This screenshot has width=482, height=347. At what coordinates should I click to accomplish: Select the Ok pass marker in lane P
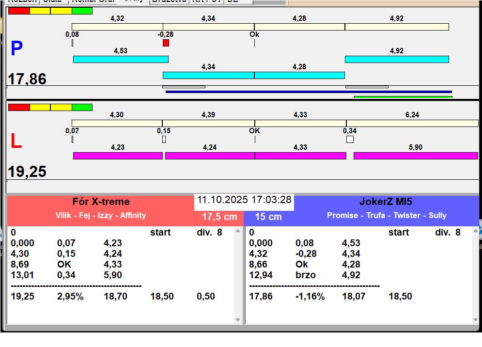click(254, 43)
